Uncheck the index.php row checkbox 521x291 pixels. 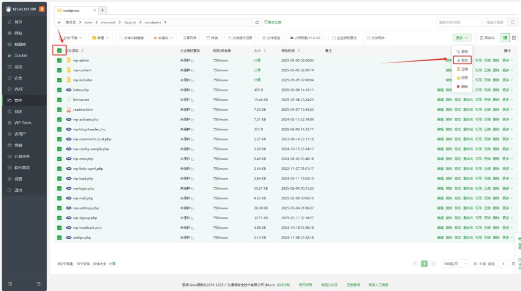59,90
